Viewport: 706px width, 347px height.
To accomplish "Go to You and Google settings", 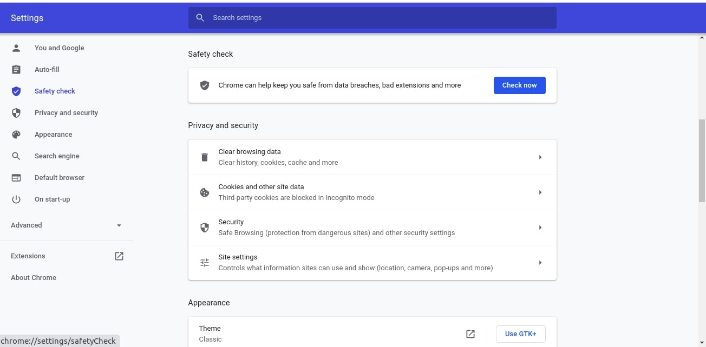I will (x=60, y=48).
